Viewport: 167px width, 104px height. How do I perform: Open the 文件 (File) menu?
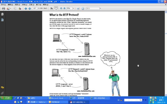coord(3,4)
